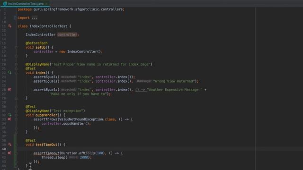Screen dimensions: 303x170
Task: Click the Java class icon on the editor tab
Action: pos(5,4)
